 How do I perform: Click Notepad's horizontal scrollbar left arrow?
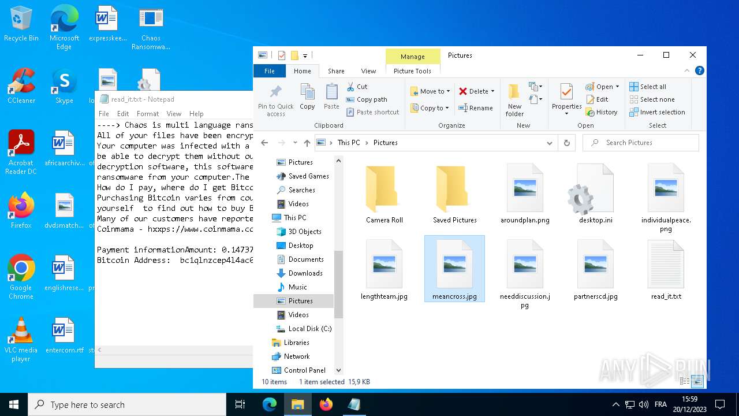point(99,350)
